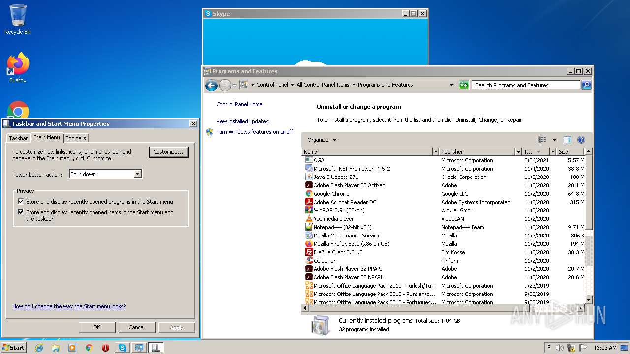
Task: Open Turn Windows features on or off
Action: coord(254,132)
